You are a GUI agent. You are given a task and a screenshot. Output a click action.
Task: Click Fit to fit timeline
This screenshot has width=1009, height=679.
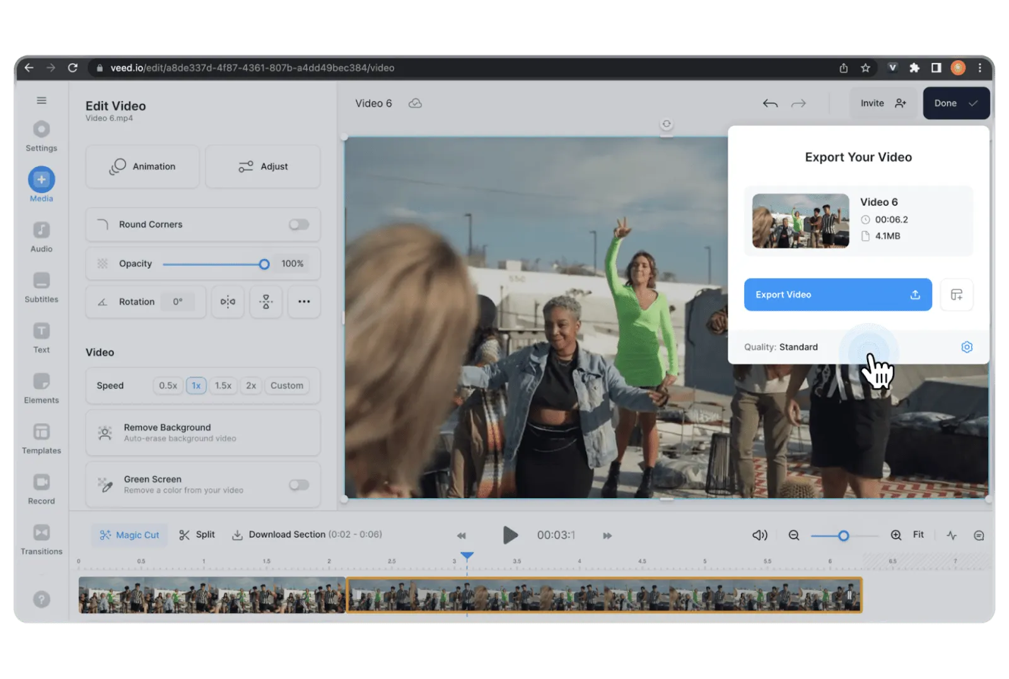tap(918, 535)
